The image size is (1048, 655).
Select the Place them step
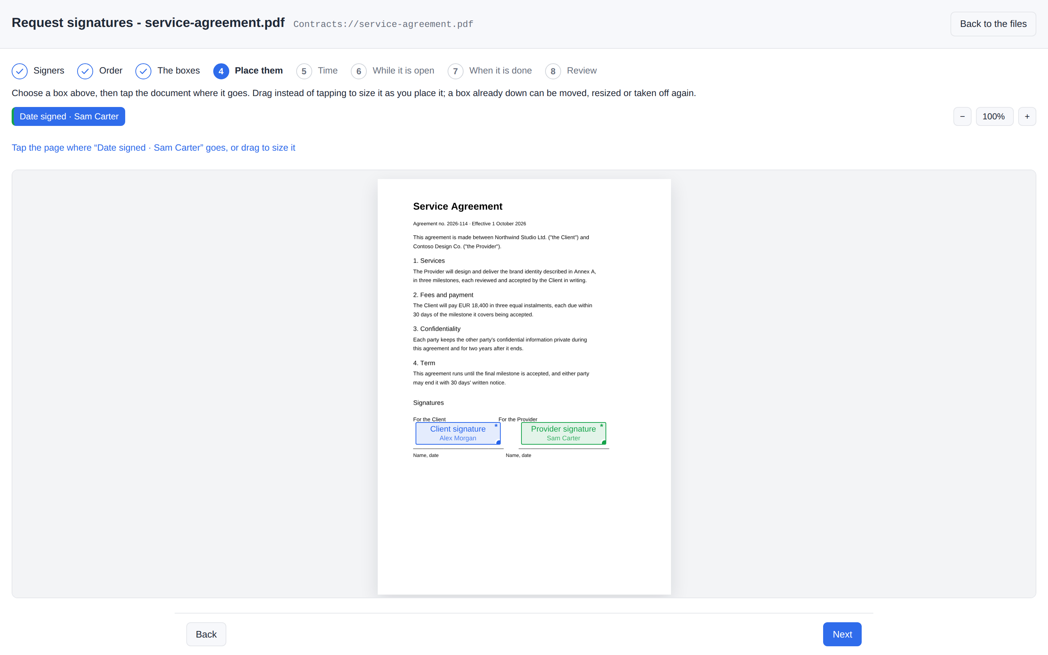tap(248, 71)
